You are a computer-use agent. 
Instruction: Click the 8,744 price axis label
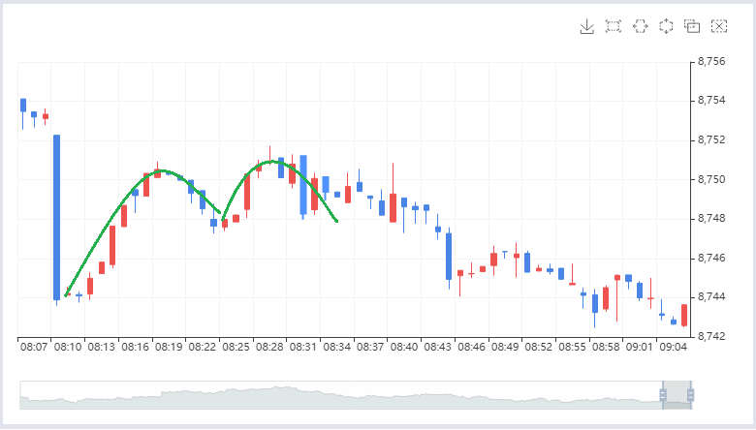[x=711, y=297]
